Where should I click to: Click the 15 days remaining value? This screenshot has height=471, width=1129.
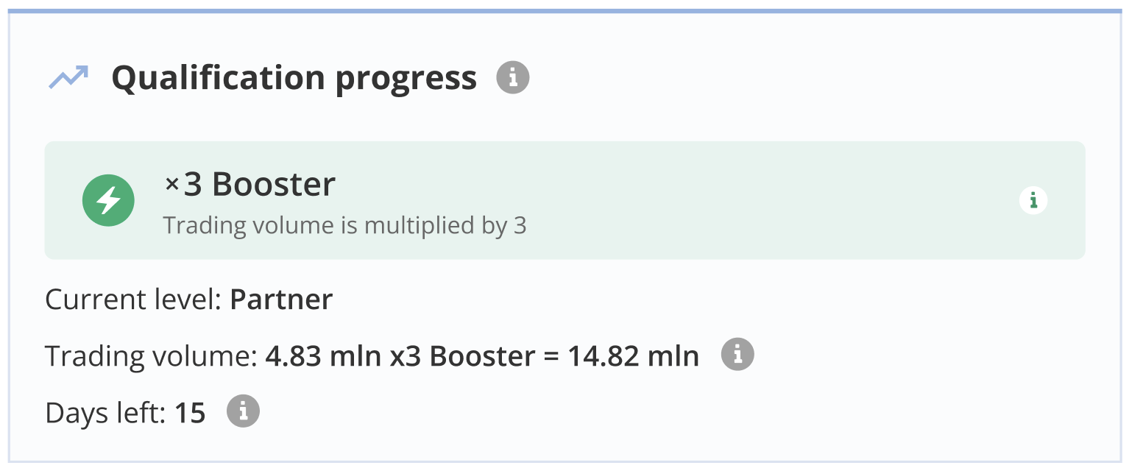coord(190,413)
